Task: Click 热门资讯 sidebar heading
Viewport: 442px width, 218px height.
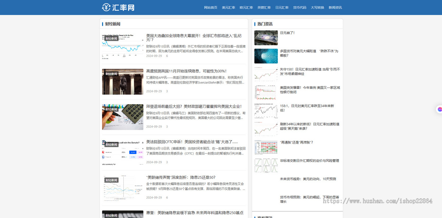Action: pos(265,24)
